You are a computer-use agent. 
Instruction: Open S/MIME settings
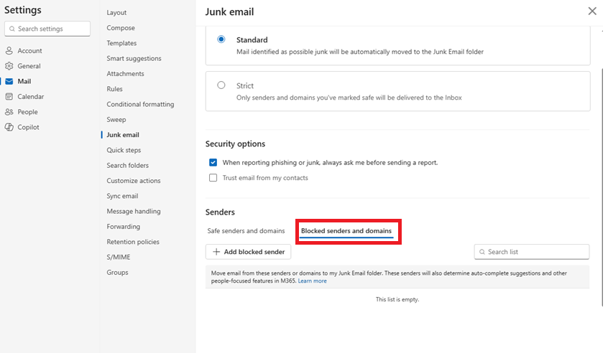(119, 257)
